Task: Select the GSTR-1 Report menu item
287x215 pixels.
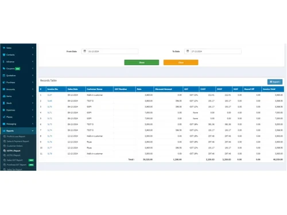Action: [x=14, y=151]
